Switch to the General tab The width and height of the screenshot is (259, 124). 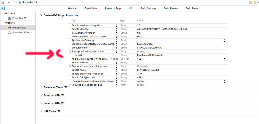pyautogui.click(x=72, y=8)
